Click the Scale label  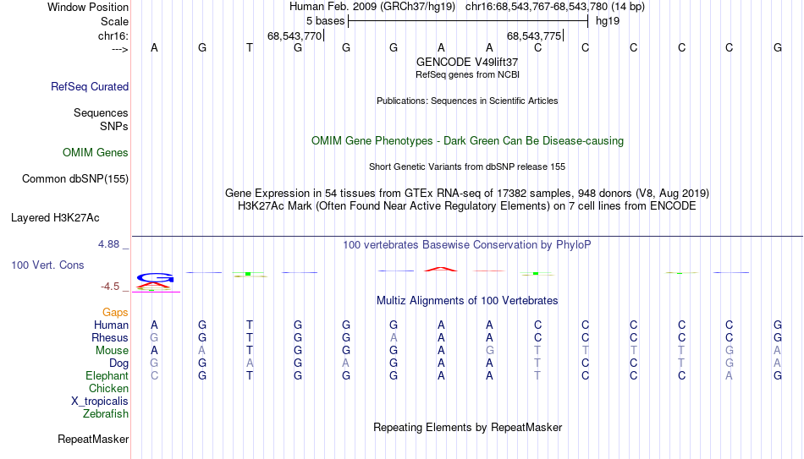(x=115, y=21)
